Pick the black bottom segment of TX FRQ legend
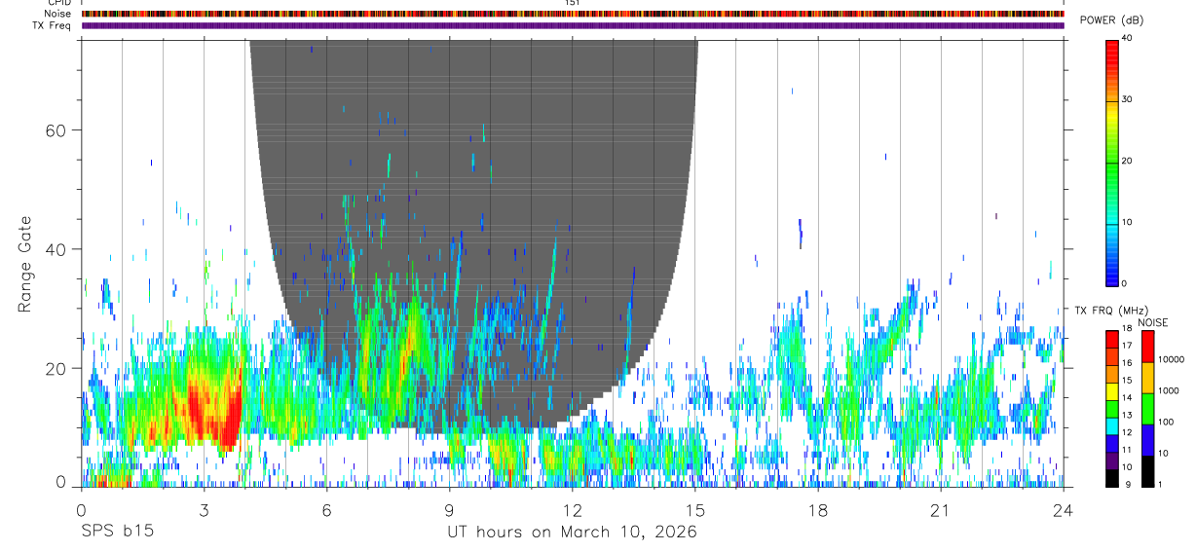1196x552 pixels. coord(1111,477)
